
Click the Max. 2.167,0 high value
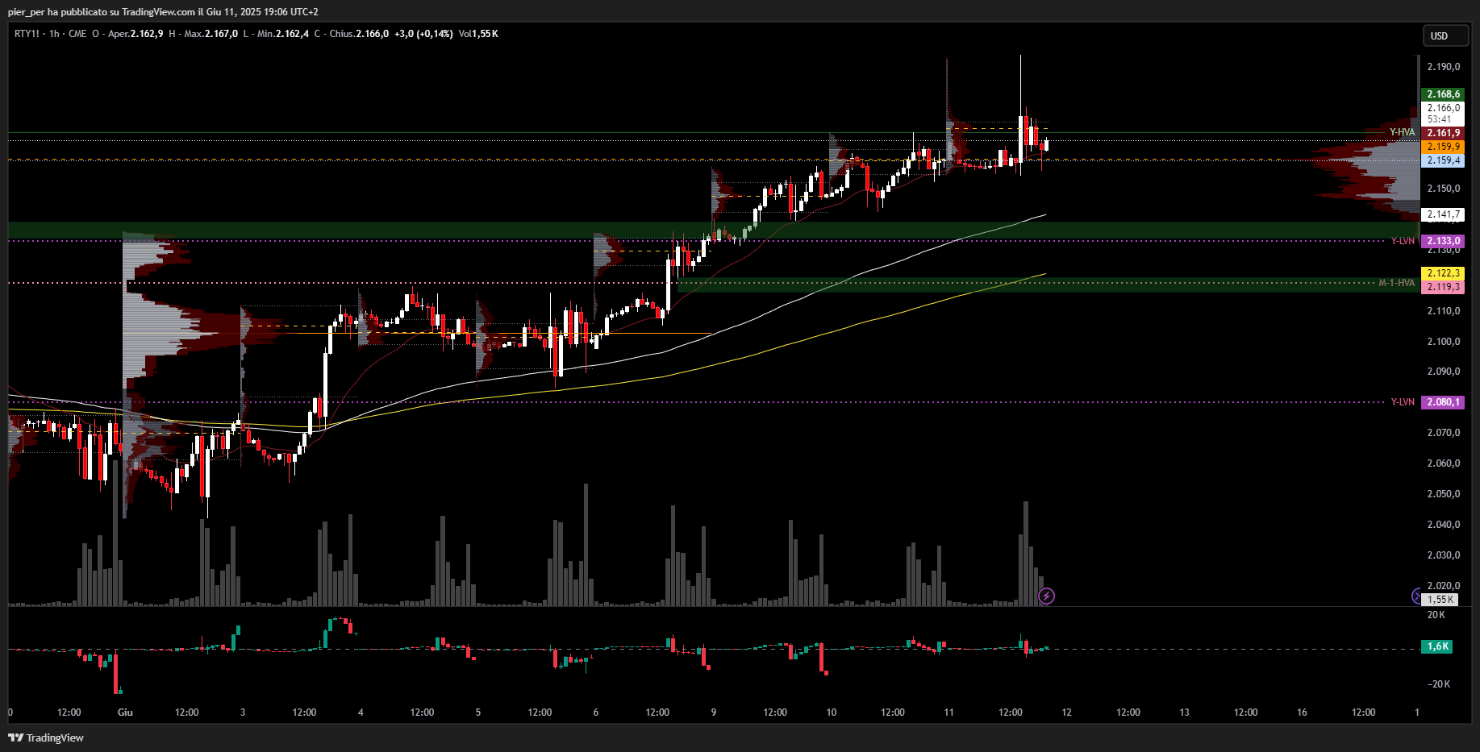click(211, 34)
